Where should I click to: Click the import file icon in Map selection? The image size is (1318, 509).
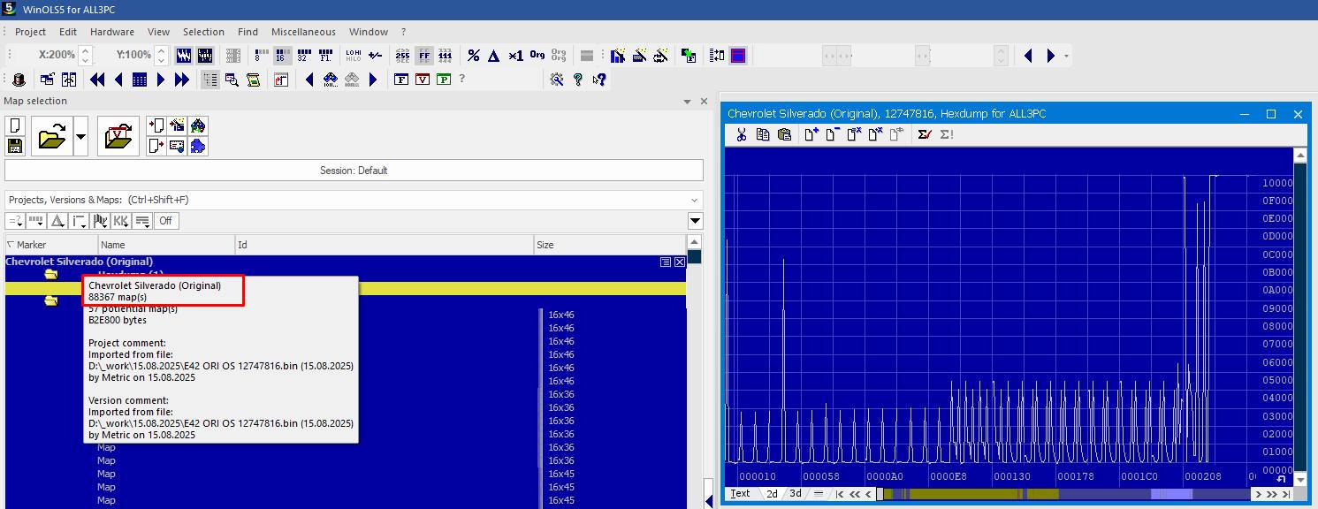point(156,126)
